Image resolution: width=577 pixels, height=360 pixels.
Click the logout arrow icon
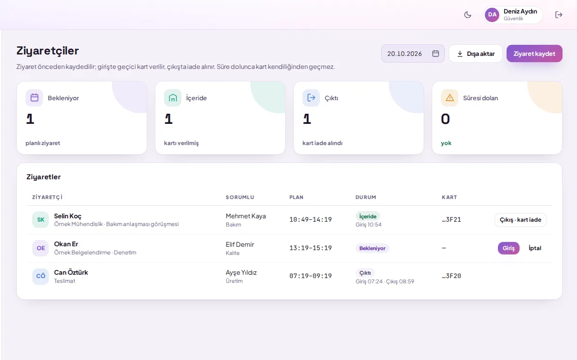(559, 15)
